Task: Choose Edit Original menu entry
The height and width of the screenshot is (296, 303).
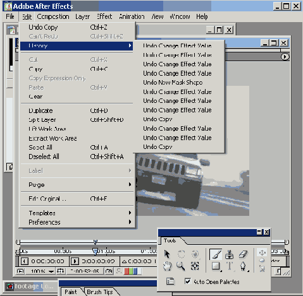Action: point(77,199)
